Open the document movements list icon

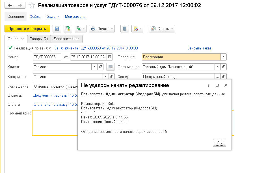tap(125, 29)
